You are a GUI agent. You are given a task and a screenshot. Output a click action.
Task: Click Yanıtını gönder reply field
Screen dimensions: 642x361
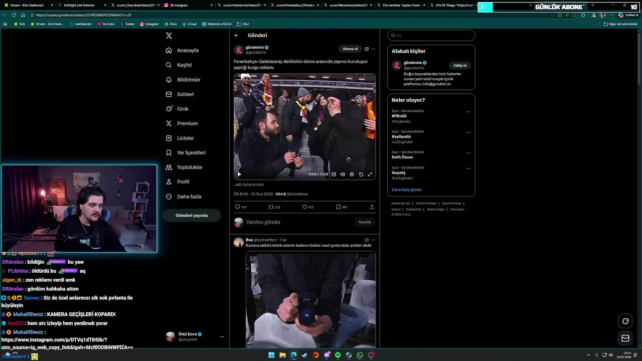[x=298, y=222]
